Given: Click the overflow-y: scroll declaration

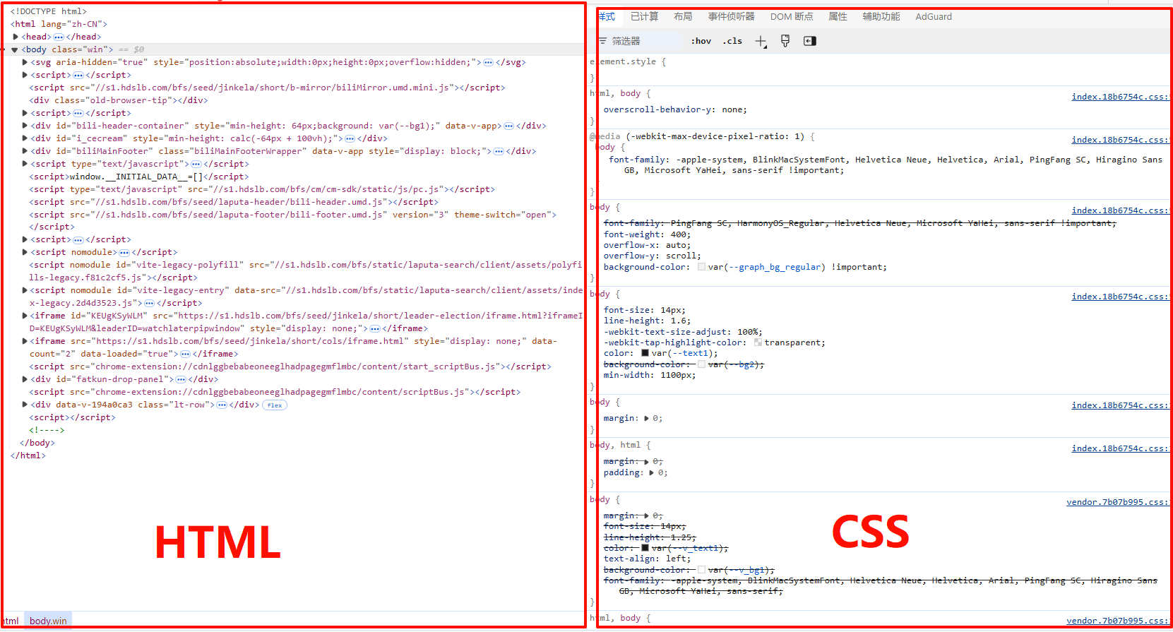Looking at the screenshot, I should [653, 256].
